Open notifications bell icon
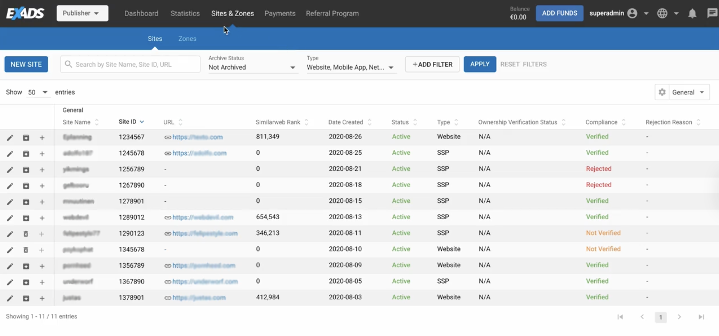 click(692, 13)
